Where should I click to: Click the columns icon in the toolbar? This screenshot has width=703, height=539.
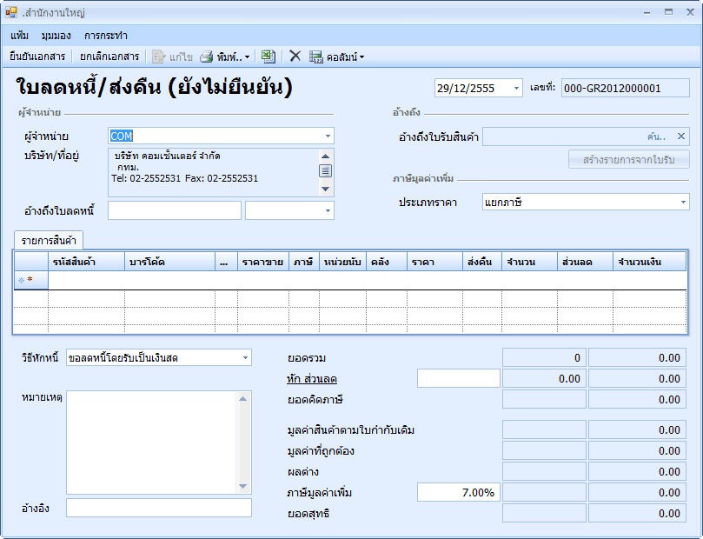click(x=316, y=57)
